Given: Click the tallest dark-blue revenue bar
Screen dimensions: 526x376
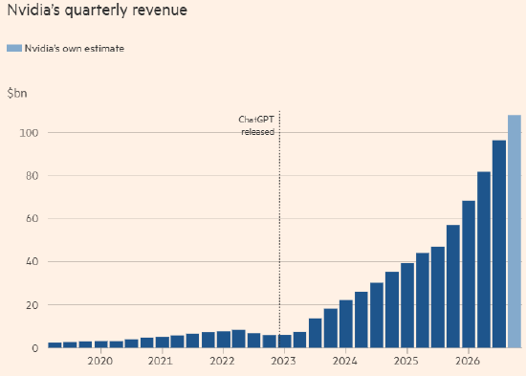Looking at the screenshot, I should (x=499, y=244).
